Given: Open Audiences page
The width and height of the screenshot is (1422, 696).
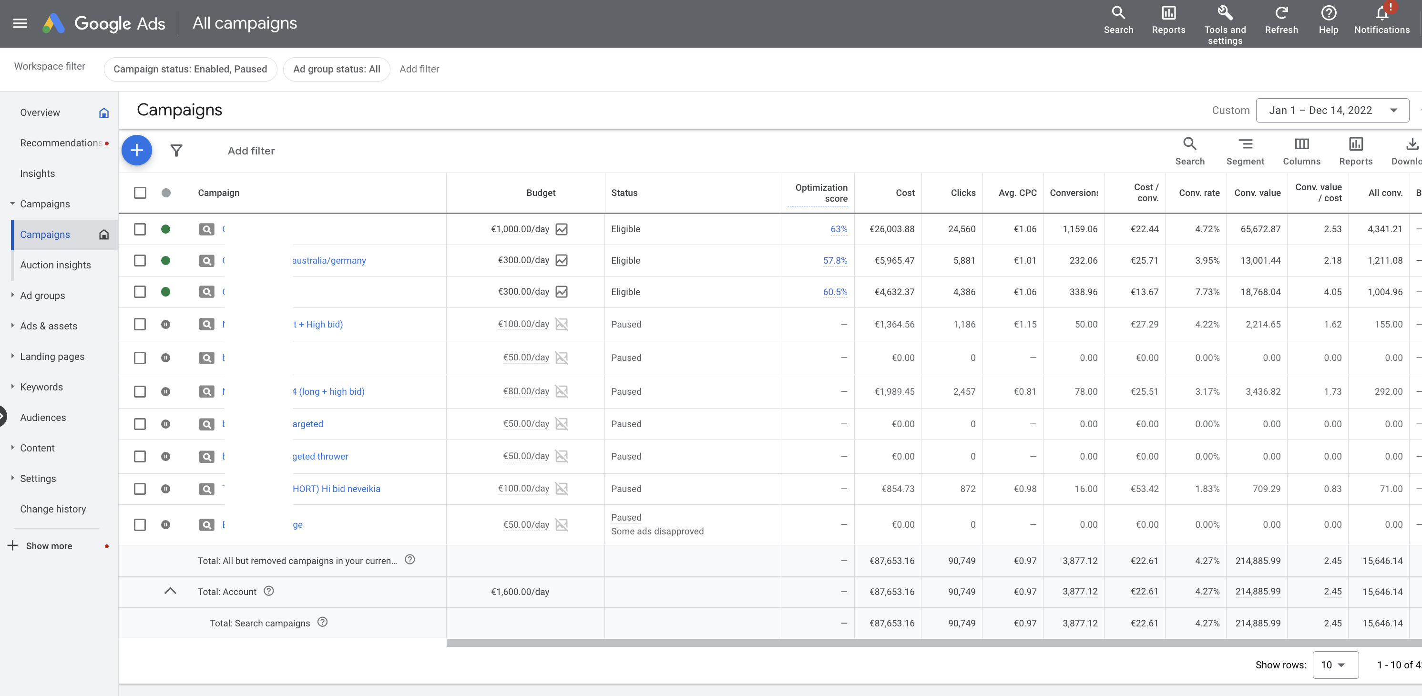Looking at the screenshot, I should pos(43,417).
